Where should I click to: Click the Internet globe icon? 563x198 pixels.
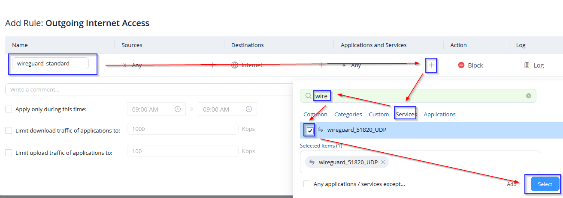[235, 65]
